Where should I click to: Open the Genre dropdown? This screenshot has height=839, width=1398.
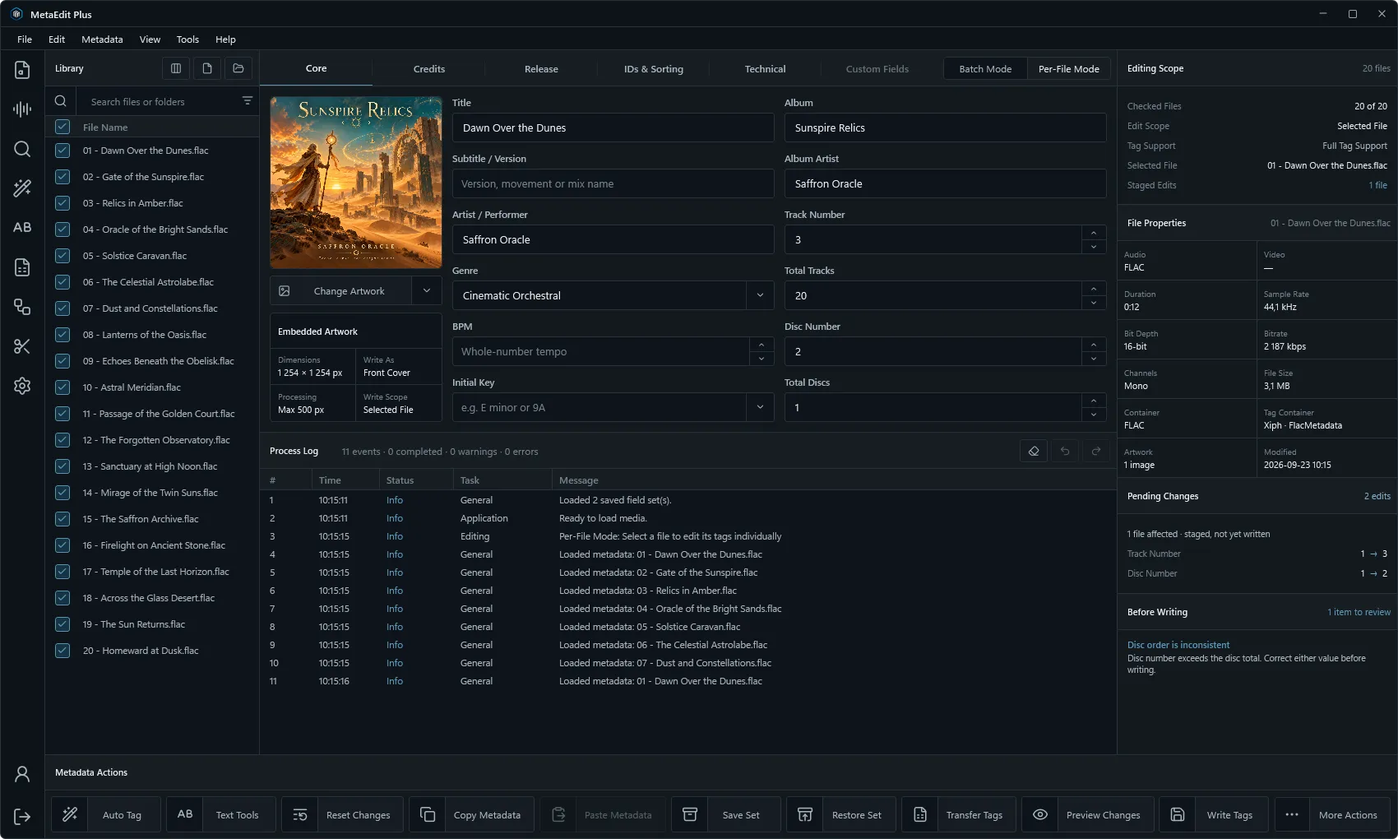click(760, 295)
